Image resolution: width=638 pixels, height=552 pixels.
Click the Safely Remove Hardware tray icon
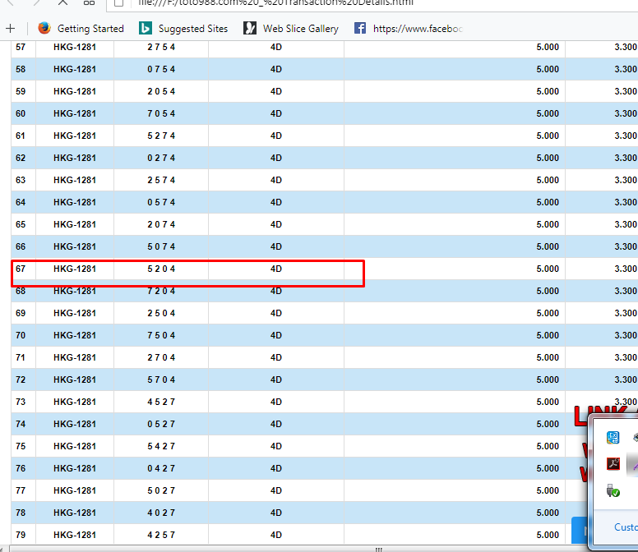613,490
